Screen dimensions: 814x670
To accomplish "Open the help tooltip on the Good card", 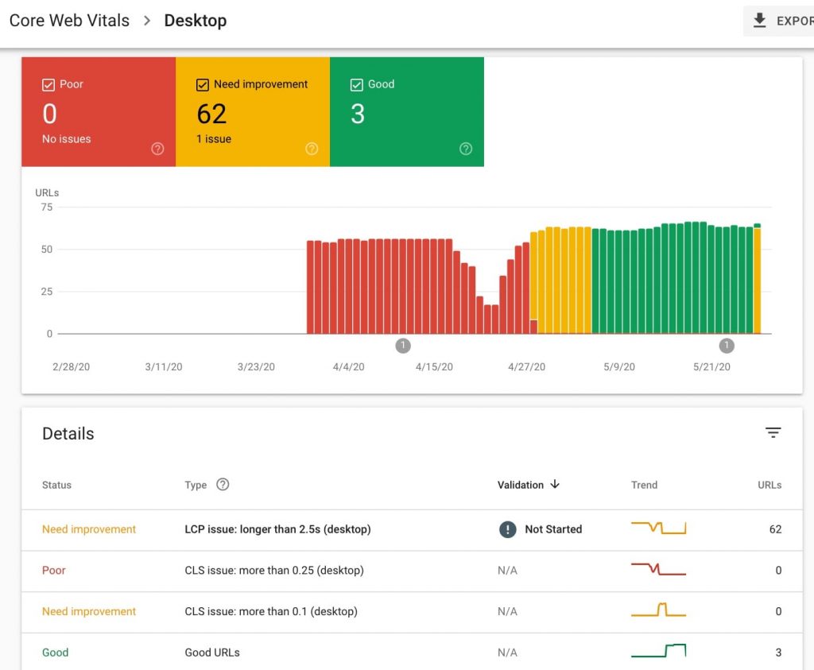I will [x=466, y=149].
